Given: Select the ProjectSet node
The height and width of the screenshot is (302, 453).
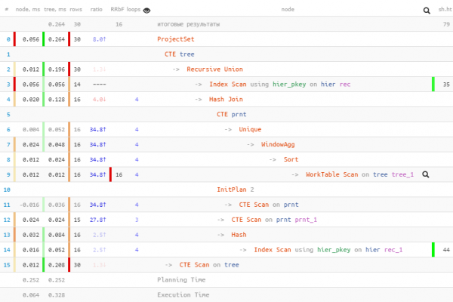Looking at the screenshot, I should [175, 39].
